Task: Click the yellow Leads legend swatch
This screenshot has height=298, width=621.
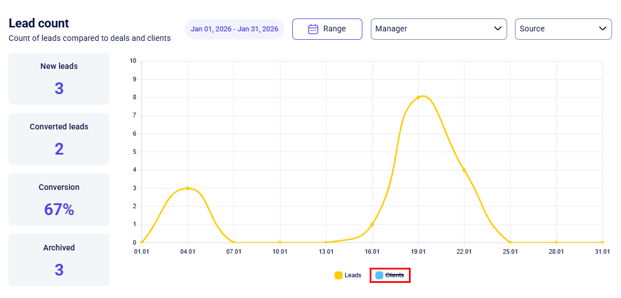Action: (x=338, y=275)
